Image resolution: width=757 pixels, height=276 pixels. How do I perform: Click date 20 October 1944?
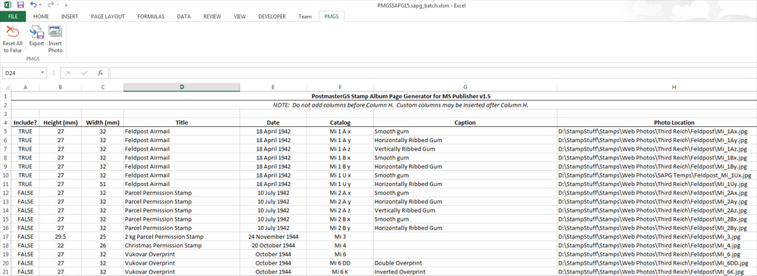(273, 246)
